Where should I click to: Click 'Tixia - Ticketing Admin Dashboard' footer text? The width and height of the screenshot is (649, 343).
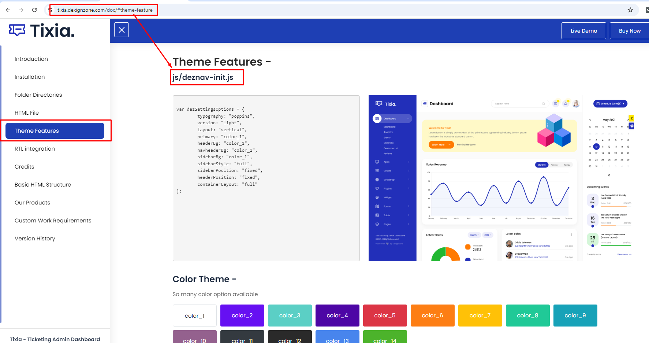(x=55, y=339)
